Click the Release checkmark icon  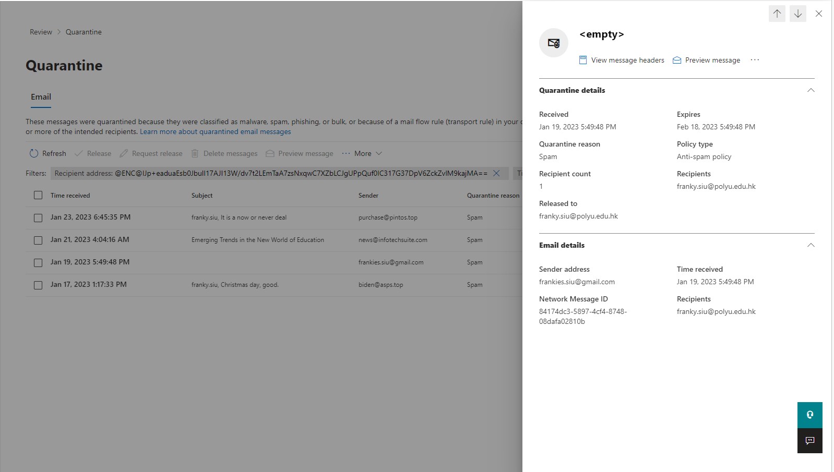79,153
